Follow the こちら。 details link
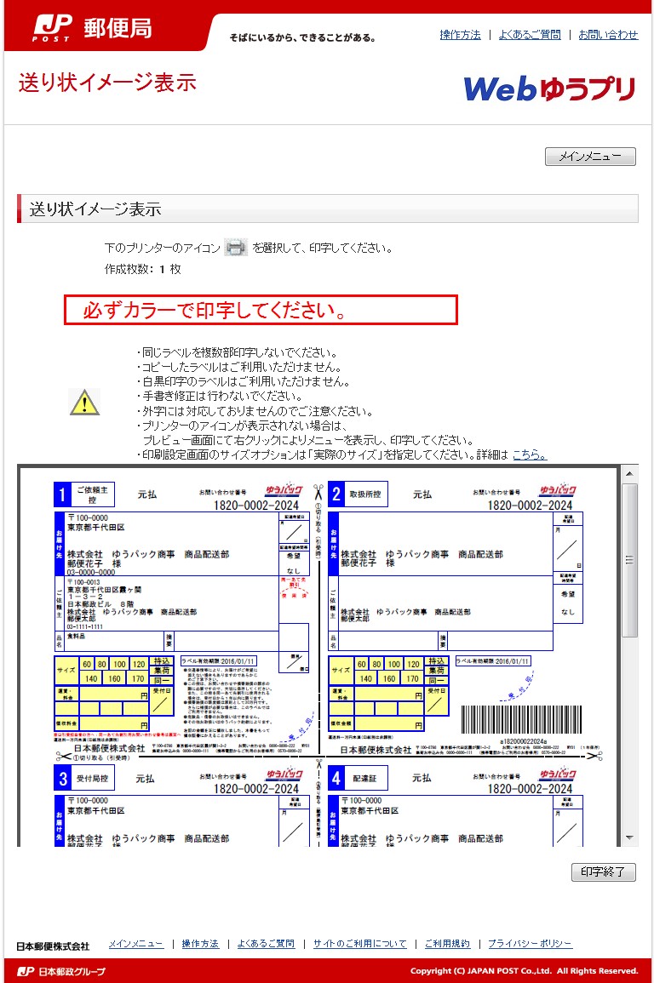The height and width of the screenshot is (983, 654). pos(530,454)
